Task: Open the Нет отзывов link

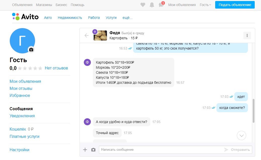Action: coord(56,68)
